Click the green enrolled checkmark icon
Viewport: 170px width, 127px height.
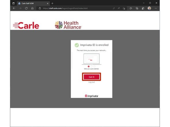pyautogui.click(x=77, y=45)
